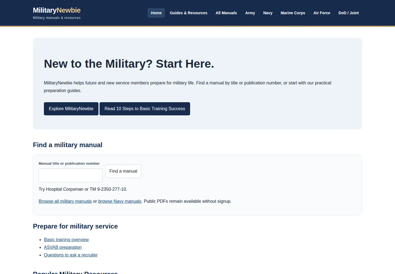Open DoD / Joint in the navigation
Viewport: 395px width, 274px height.
point(349,13)
